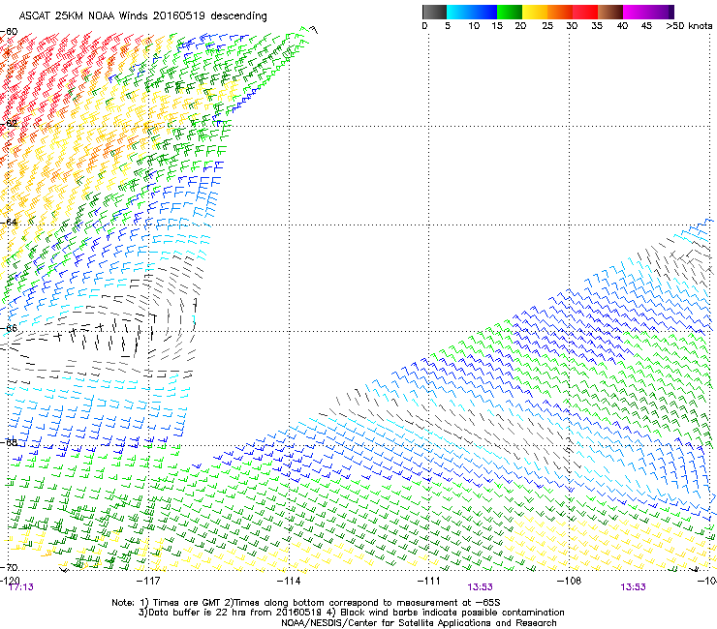The image size is (717, 629).
Task: Click the "5" legend scale label
Action: pyautogui.click(x=448, y=26)
